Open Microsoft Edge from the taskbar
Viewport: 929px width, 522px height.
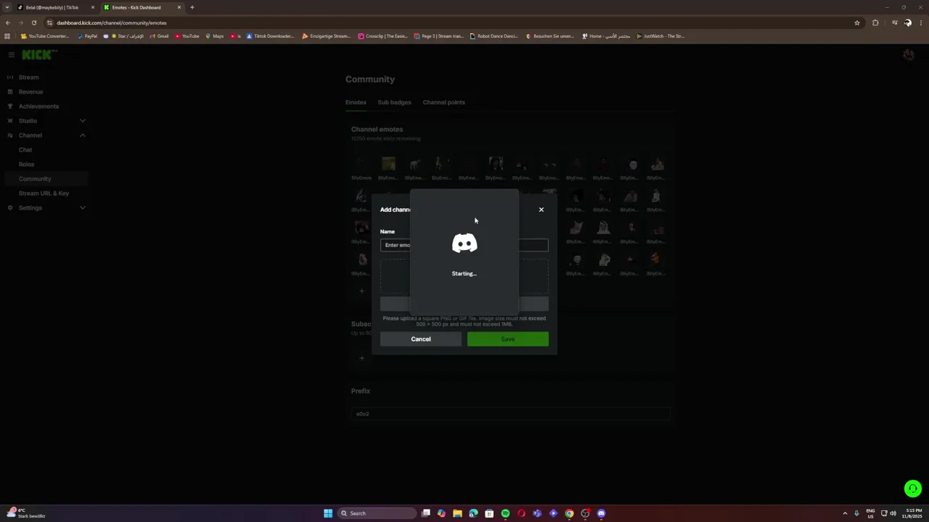473,513
